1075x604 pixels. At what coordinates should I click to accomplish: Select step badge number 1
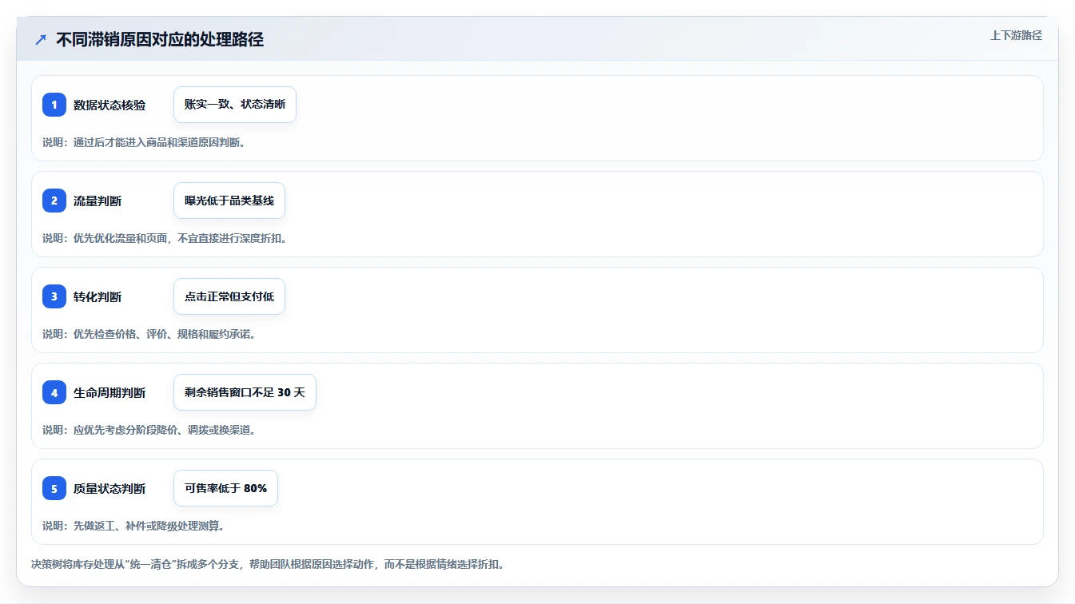tap(54, 105)
